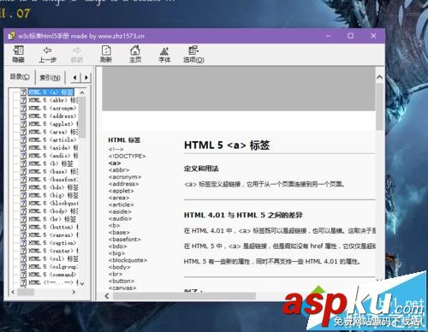Viewport: 428px width, 332px height.
Task: Open the 选项(O) options toolbar menu
Action: click(x=193, y=54)
